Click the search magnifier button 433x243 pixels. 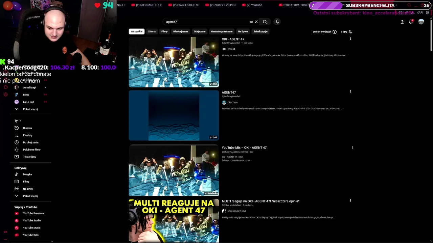265,22
